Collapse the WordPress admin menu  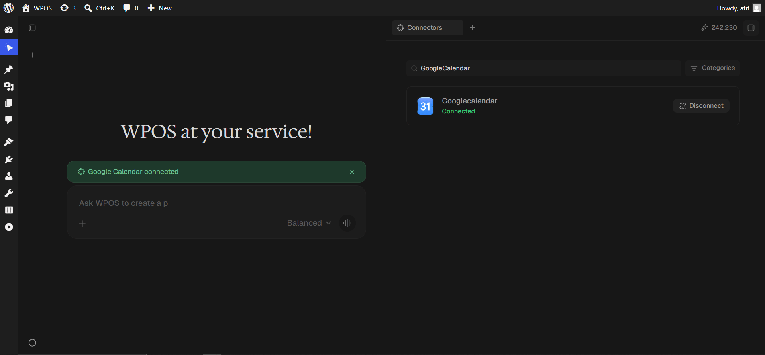tap(9, 227)
